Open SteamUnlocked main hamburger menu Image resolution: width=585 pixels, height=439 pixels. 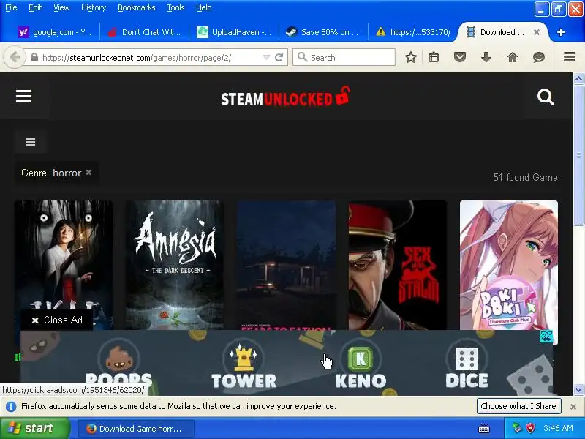(x=23, y=97)
